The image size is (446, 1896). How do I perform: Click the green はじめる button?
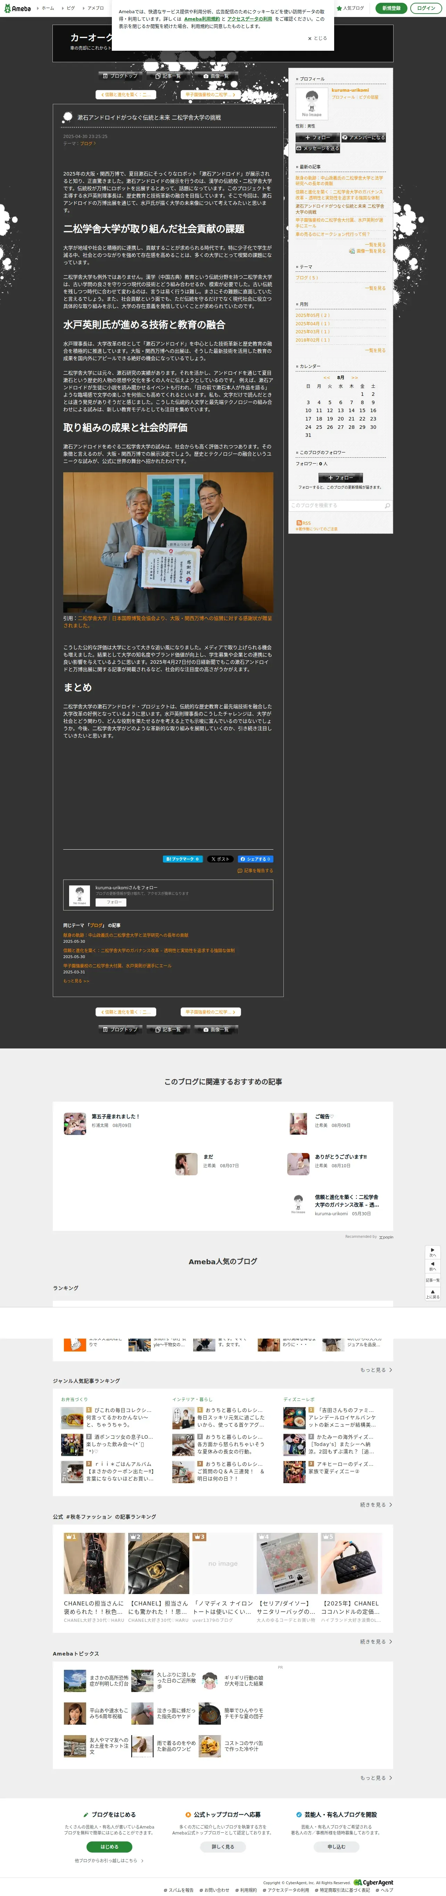[x=109, y=1846]
